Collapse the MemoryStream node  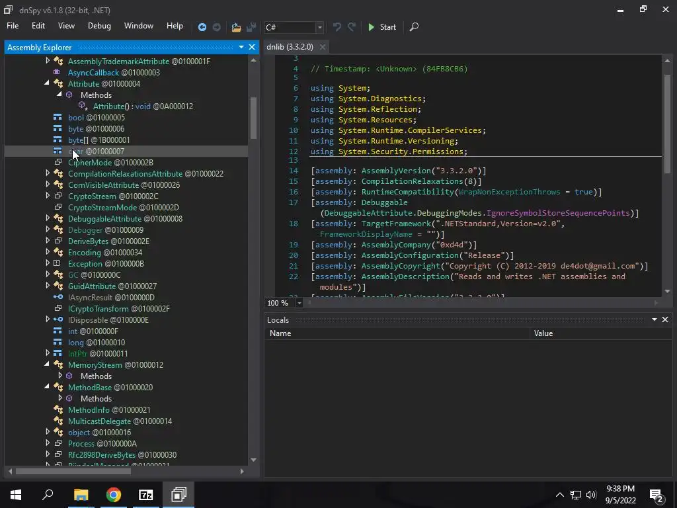pos(47,364)
